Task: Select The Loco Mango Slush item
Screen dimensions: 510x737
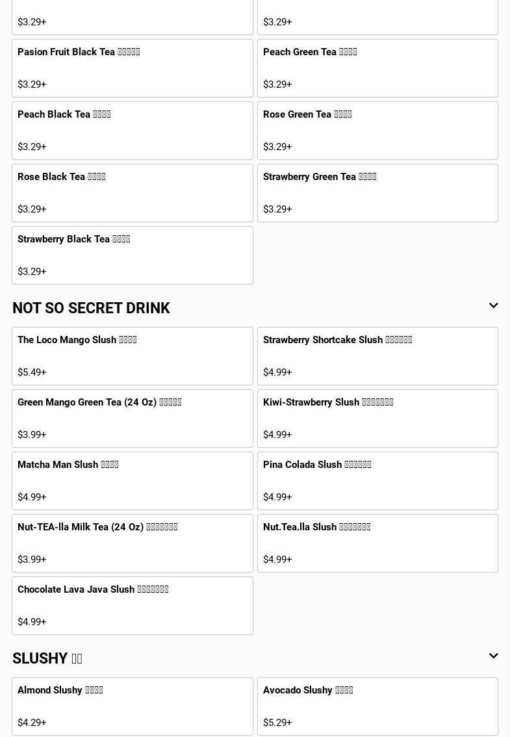Action: 133,356
